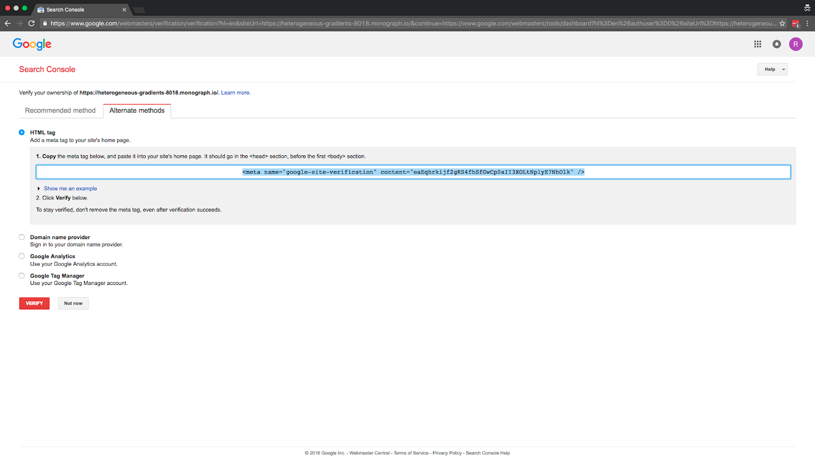The image size is (815, 458).
Task: Open the notifications bell icon
Action: pyautogui.click(x=776, y=44)
